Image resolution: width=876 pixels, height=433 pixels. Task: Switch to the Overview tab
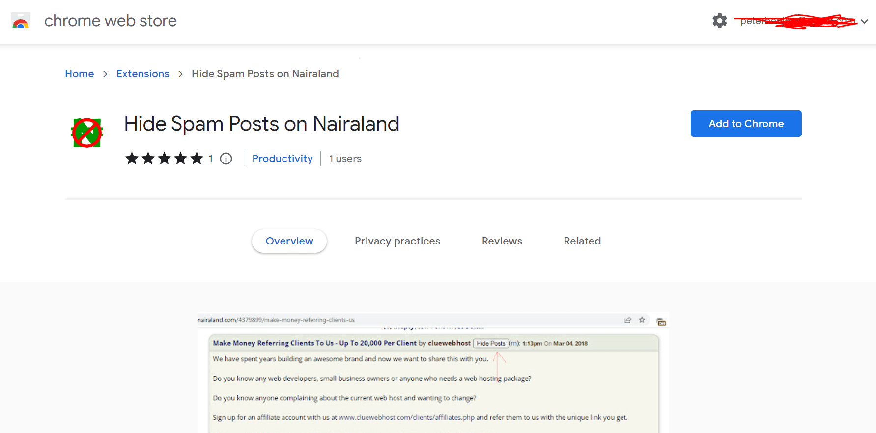point(289,241)
